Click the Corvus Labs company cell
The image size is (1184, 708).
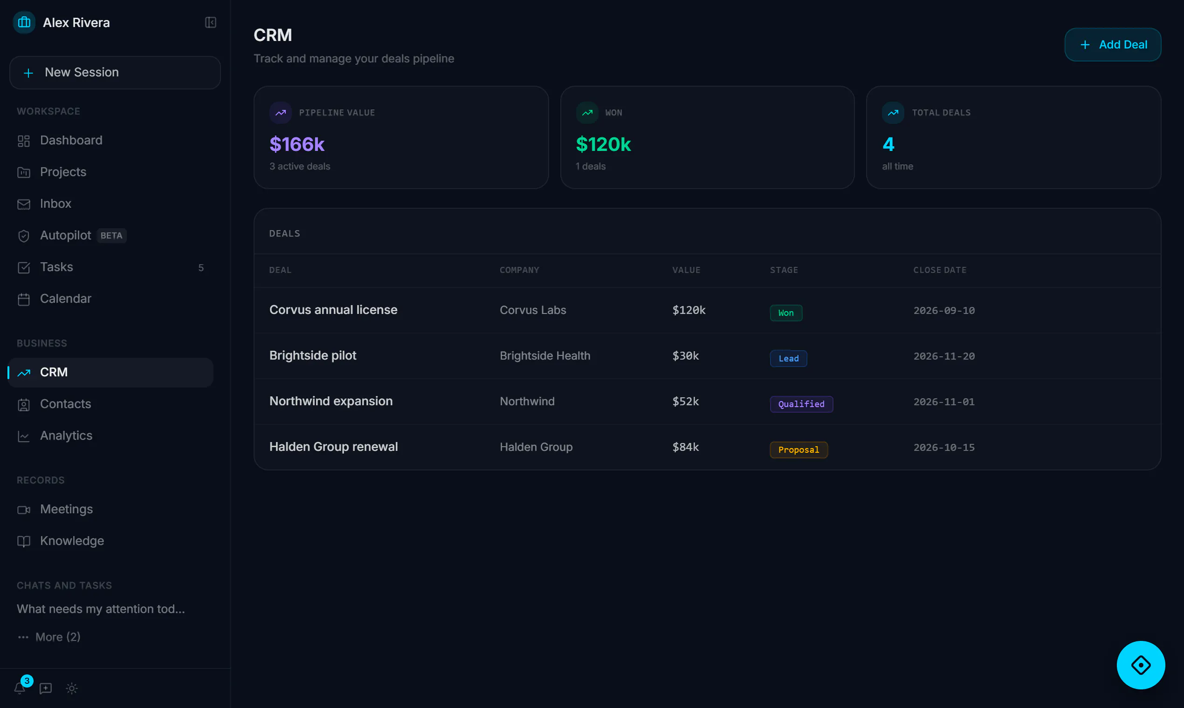[x=533, y=310]
